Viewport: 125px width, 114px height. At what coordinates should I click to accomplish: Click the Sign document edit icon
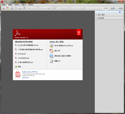tap(12, 8)
